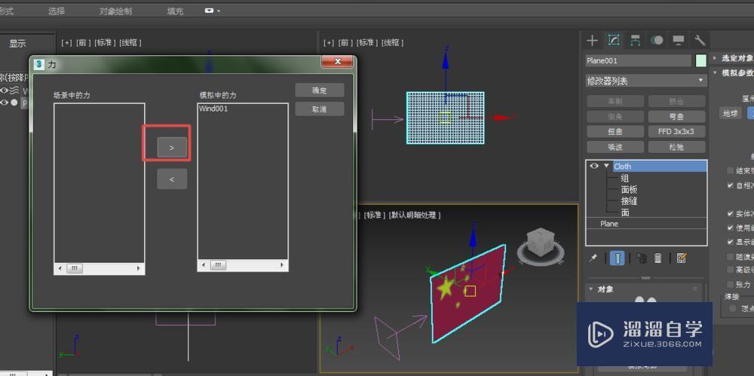This screenshot has height=376, width=754.
Task: Select the 接缝 sub-object level
Action: (629, 201)
